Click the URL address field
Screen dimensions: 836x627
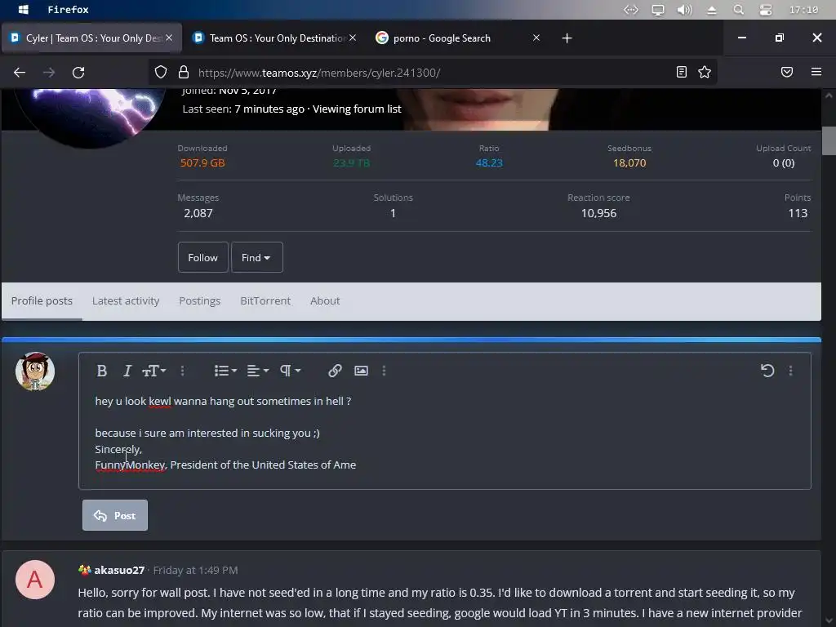pos(432,73)
